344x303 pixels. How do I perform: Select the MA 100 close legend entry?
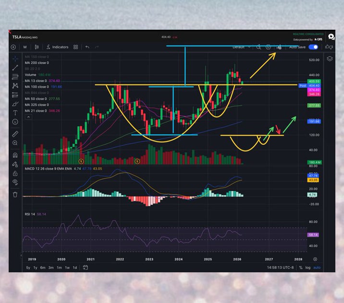coord(43,87)
